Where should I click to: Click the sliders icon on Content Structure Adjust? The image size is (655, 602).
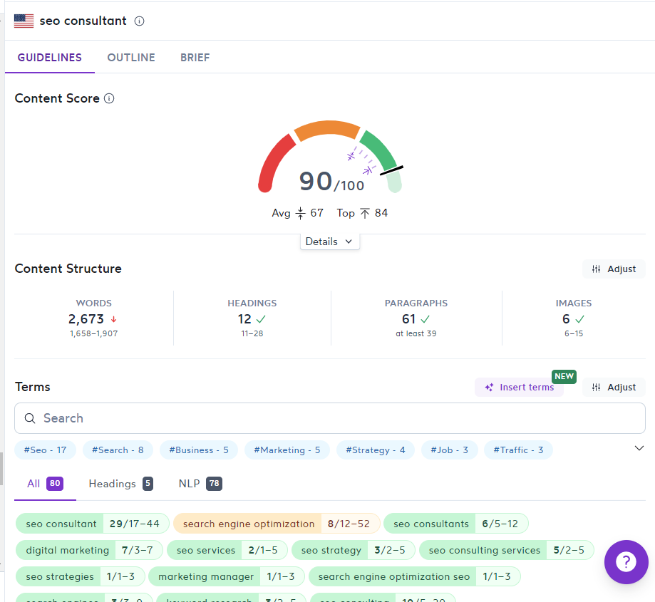(596, 269)
